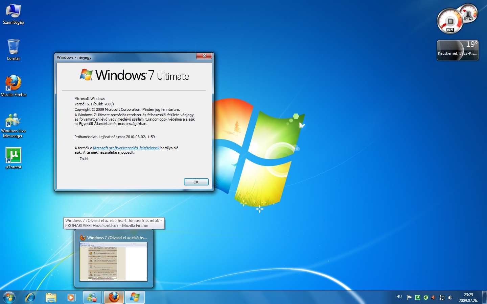Click the memory meter gadget dial
Image resolution: width=487 pixels, height=304 pixels.
469,14
